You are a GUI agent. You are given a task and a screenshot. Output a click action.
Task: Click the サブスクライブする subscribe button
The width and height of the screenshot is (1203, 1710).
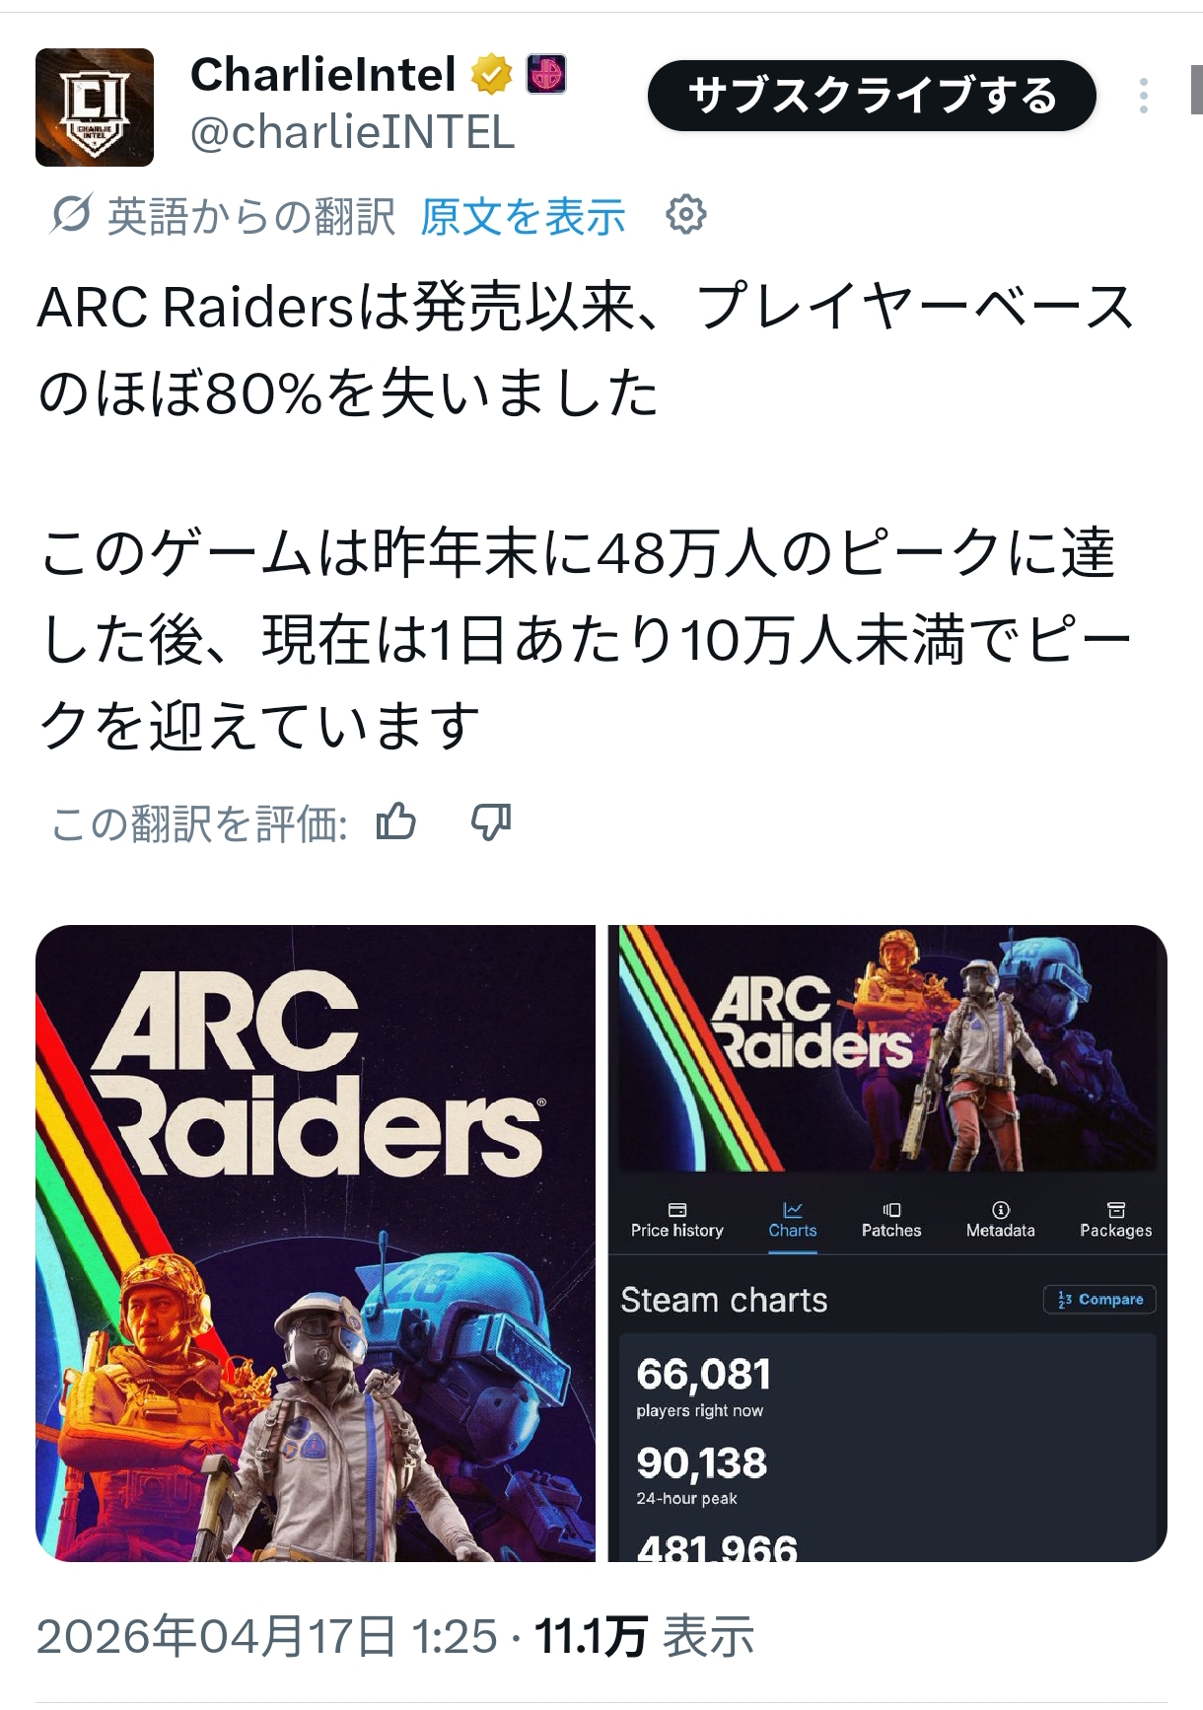[x=872, y=96]
